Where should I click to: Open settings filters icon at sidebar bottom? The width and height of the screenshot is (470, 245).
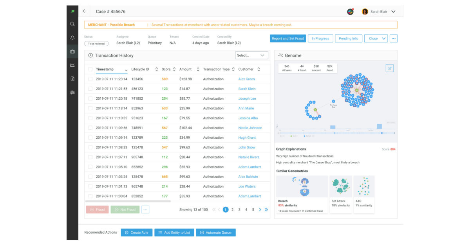point(72,92)
